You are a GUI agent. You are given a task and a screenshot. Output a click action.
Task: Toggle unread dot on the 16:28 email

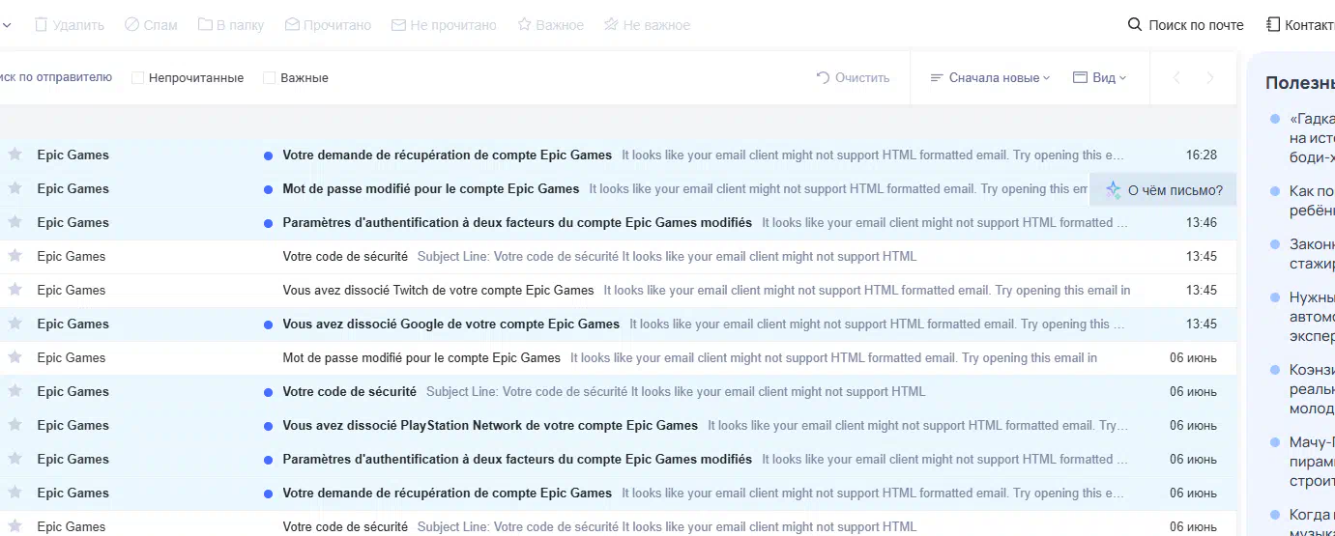[x=268, y=155]
